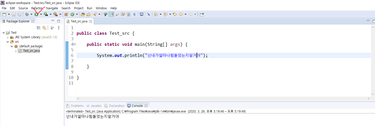This screenshot has width=375, height=126.
Task: Open Package Explorer view menu dots
Action: tap(59, 28)
